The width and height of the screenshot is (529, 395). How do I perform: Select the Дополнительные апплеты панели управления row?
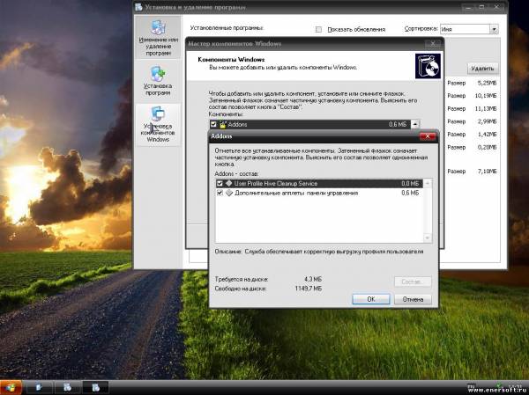point(319,193)
